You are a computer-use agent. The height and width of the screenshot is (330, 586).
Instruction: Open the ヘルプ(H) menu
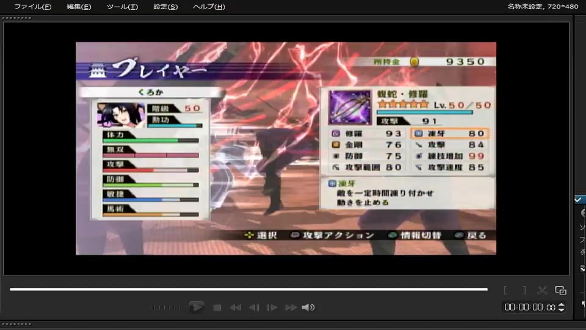209,7
